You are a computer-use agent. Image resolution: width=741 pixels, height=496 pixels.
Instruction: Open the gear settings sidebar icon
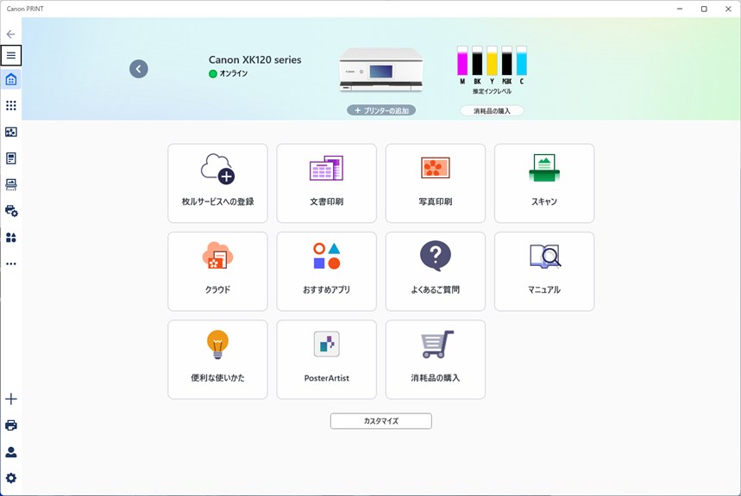(11, 478)
